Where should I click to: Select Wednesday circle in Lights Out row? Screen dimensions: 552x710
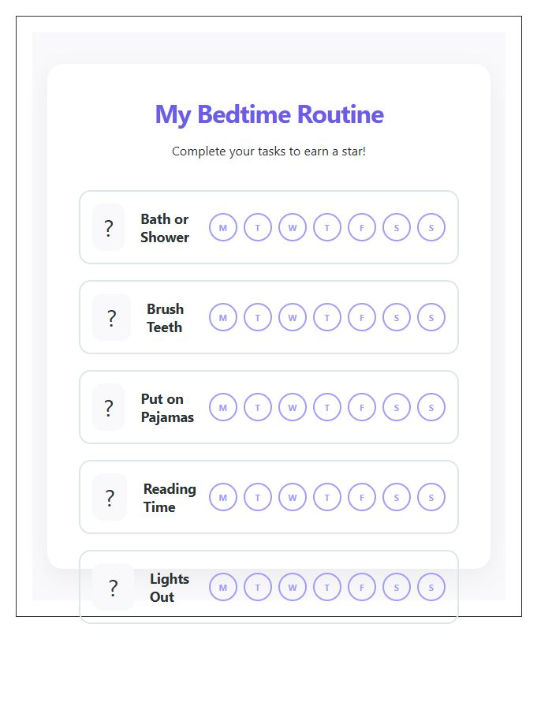293,587
